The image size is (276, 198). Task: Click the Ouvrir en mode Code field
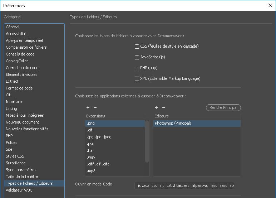(184, 186)
